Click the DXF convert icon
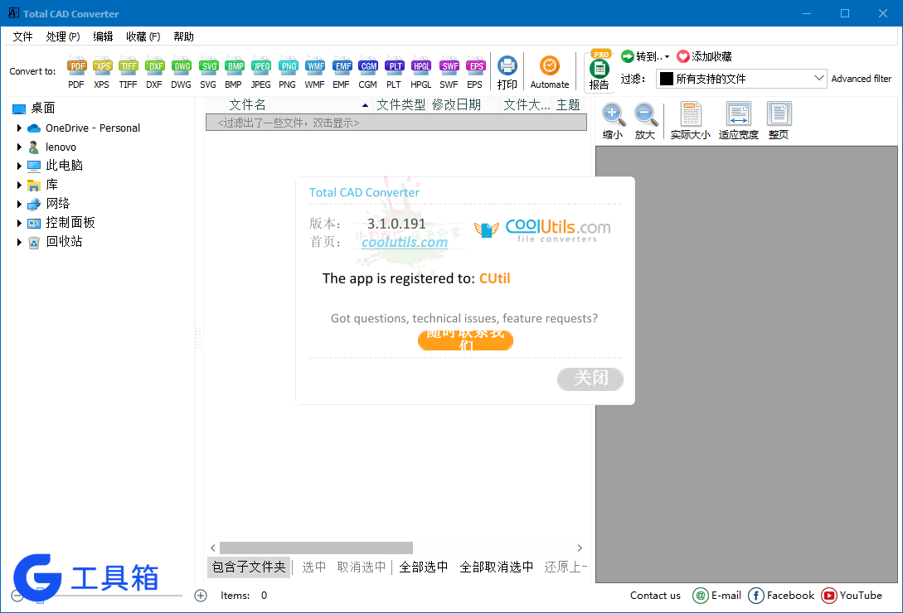Image resolution: width=903 pixels, height=613 pixels. [x=154, y=73]
